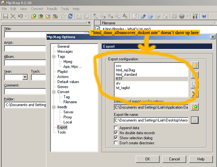Image resolution: width=217 pixels, height=167 pixels.
Task: Click the Options tools icon in toolbar
Action: 195,16
